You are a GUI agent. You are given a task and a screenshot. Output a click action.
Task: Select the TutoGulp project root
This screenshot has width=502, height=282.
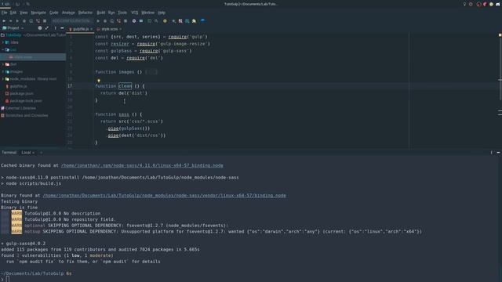coord(13,35)
